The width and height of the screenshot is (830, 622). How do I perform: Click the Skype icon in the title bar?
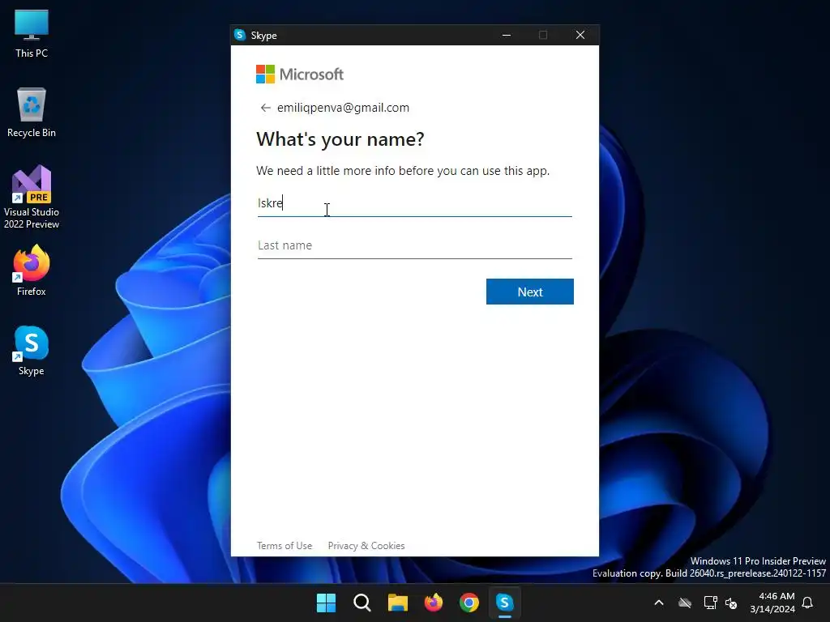point(240,35)
